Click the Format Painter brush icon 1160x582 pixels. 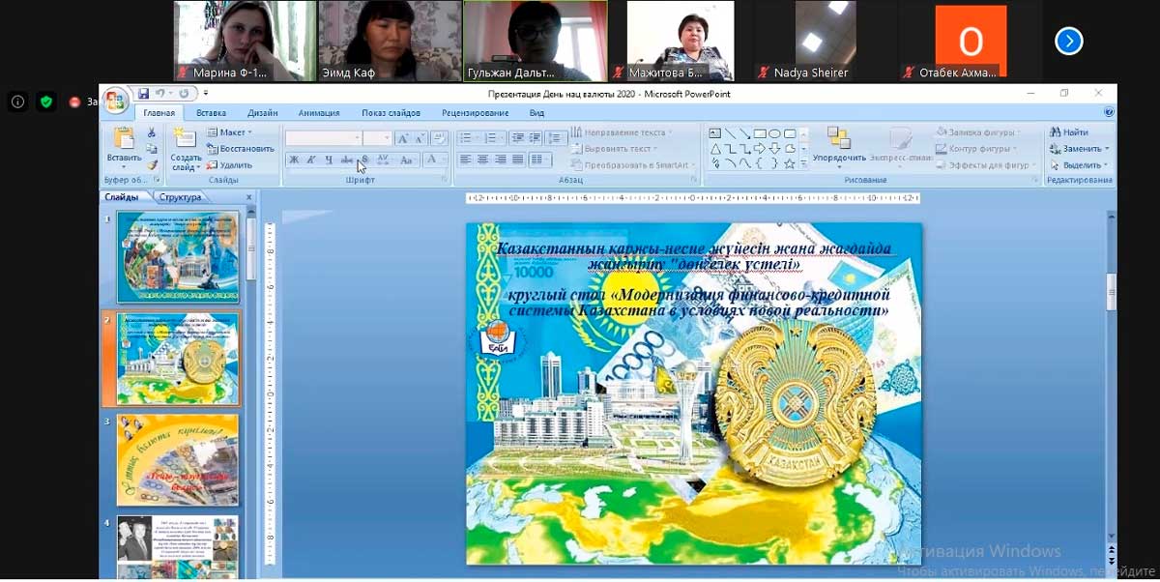151,164
